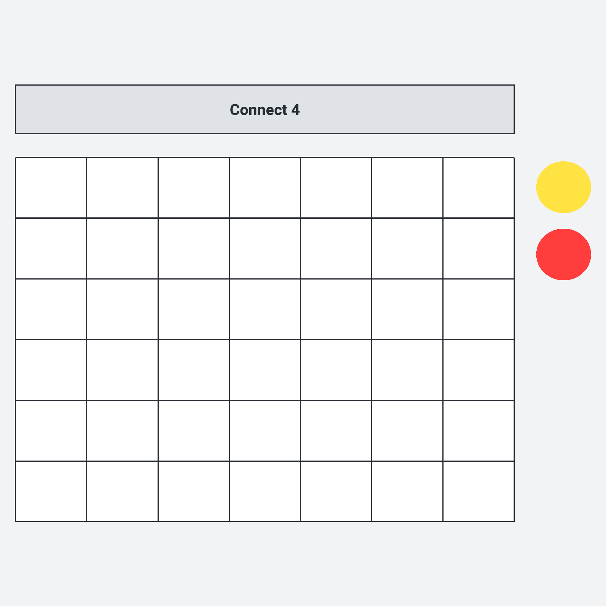Select the red game piece
Viewport: 606px width, 606px height.
(563, 255)
